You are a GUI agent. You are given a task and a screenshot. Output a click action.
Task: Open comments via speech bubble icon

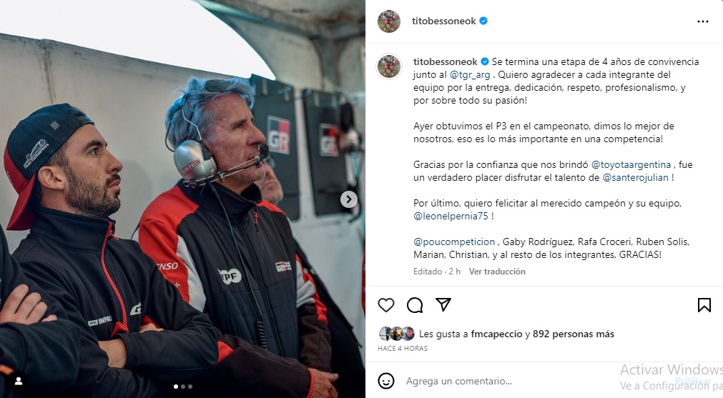click(415, 305)
